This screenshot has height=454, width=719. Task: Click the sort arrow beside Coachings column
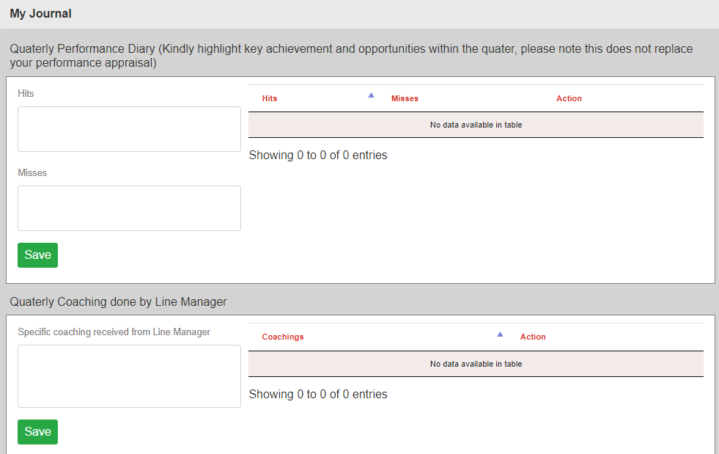(500, 334)
